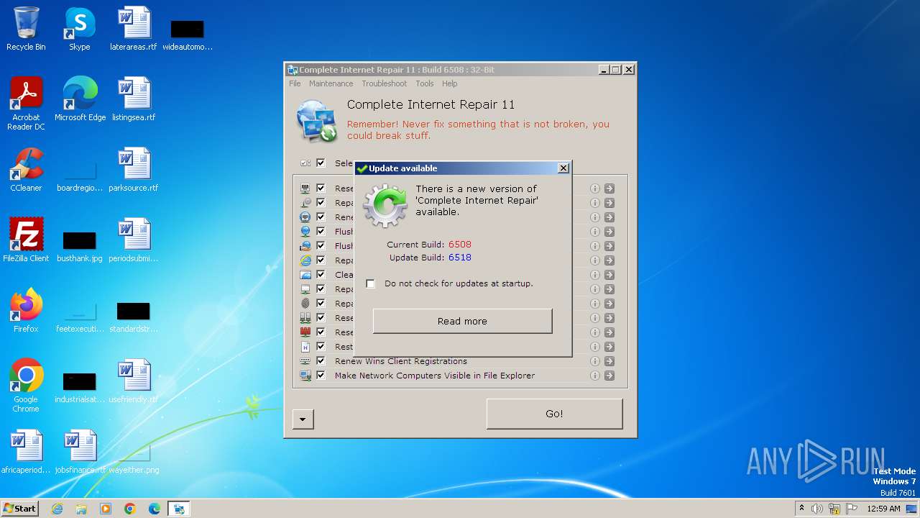Toggle checkbox in the Internet Explorer icon row
This screenshot has height=518, width=920.
click(x=321, y=260)
